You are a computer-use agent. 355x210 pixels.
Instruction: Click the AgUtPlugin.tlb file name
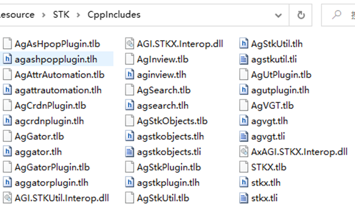click(x=281, y=75)
